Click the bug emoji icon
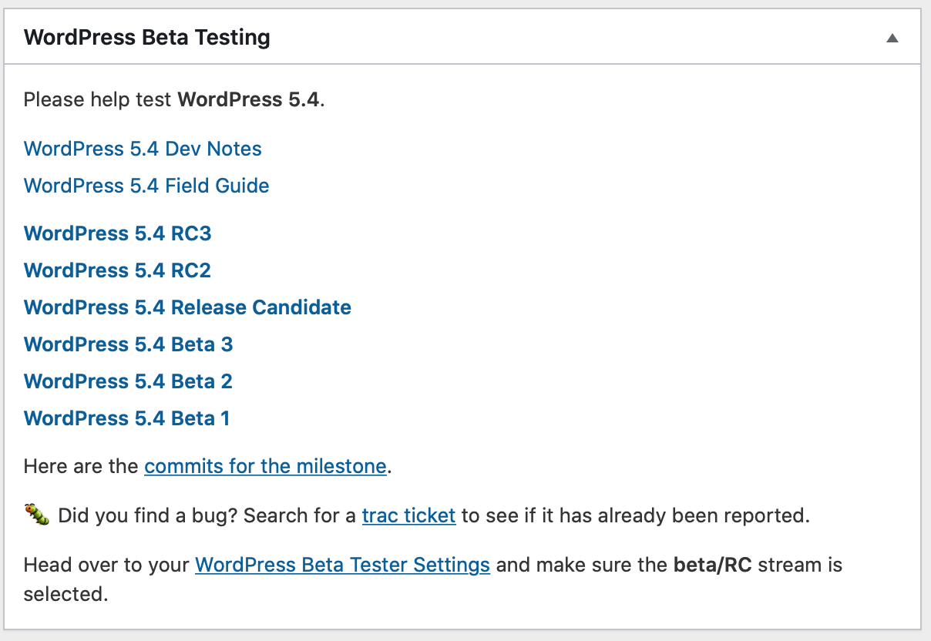The image size is (931, 641). 37,514
